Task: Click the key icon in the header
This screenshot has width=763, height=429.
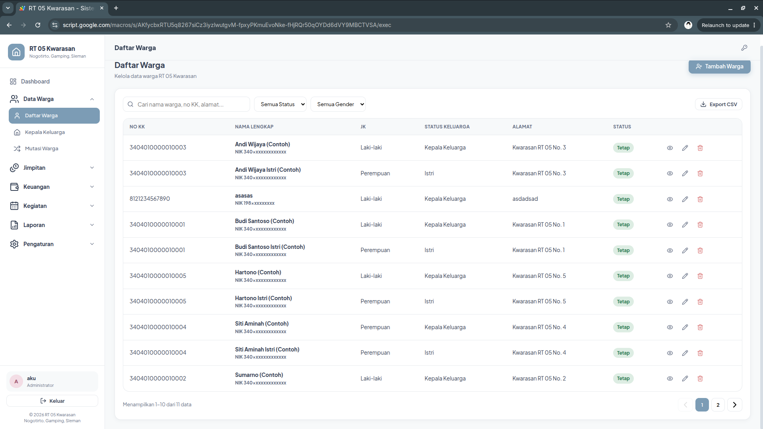Action: coord(744,48)
